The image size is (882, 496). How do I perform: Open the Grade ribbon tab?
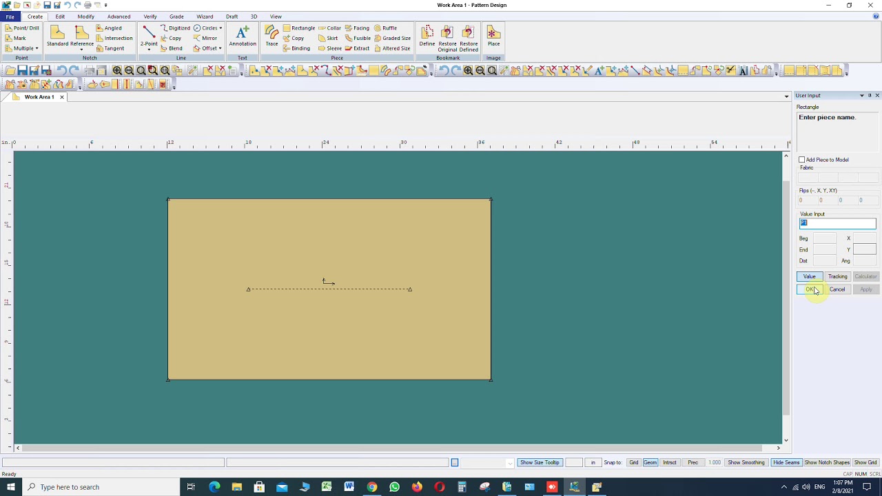(x=176, y=17)
